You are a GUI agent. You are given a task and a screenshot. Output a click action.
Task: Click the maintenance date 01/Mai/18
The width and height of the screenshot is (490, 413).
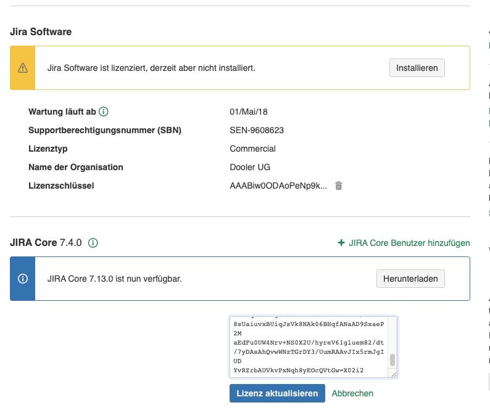pos(249,112)
